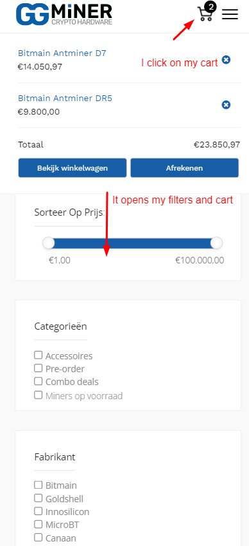Remove Bitmain Antminer DR5 from cart
249x546 pixels.
click(x=226, y=104)
